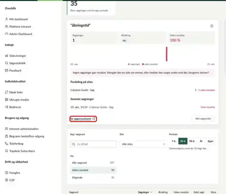The height and width of the screenshot is (194, 226).
Task: Close the åbningstid detail panel icon
Action: point(212,26)
